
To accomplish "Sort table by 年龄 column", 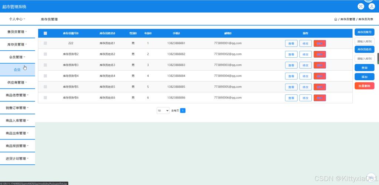I will click(x=148, y=33).
